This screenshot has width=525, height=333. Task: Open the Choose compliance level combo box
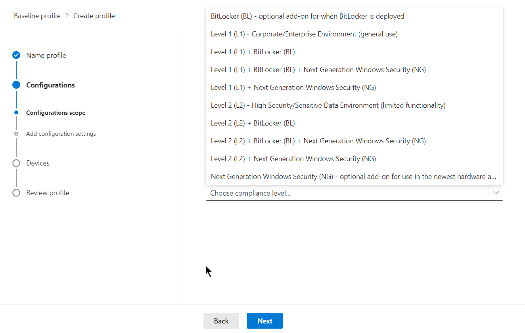tap(349, 193)
